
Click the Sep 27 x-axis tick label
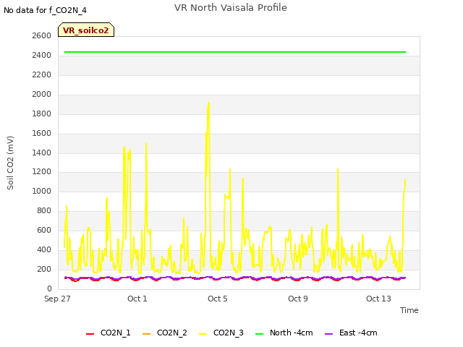coord(57,299)
